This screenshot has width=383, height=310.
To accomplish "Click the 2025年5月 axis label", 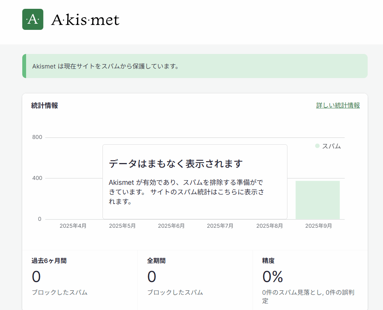I will click(122, 226).
